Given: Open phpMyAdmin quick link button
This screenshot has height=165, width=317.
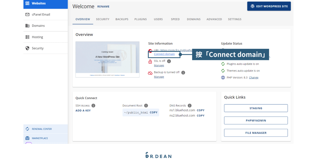Looking at the screenshot, I should coord(256,121).
